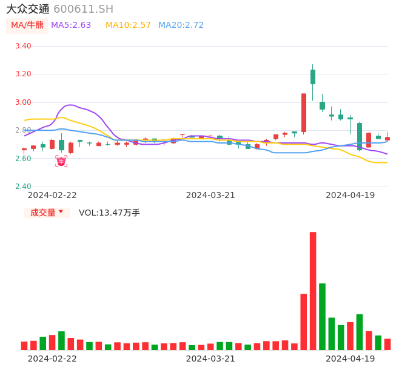The width and height of the screenshot is (416, 367).
Task: Click the stock code 600611.SH
Action: coord(84,9)
